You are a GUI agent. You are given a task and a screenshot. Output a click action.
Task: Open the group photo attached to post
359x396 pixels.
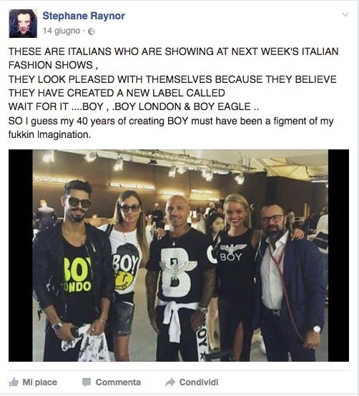point(179,255)
